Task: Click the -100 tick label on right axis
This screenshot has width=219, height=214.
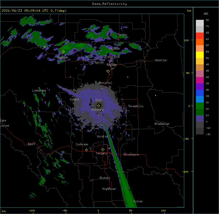Action: [x=186, y=172]
